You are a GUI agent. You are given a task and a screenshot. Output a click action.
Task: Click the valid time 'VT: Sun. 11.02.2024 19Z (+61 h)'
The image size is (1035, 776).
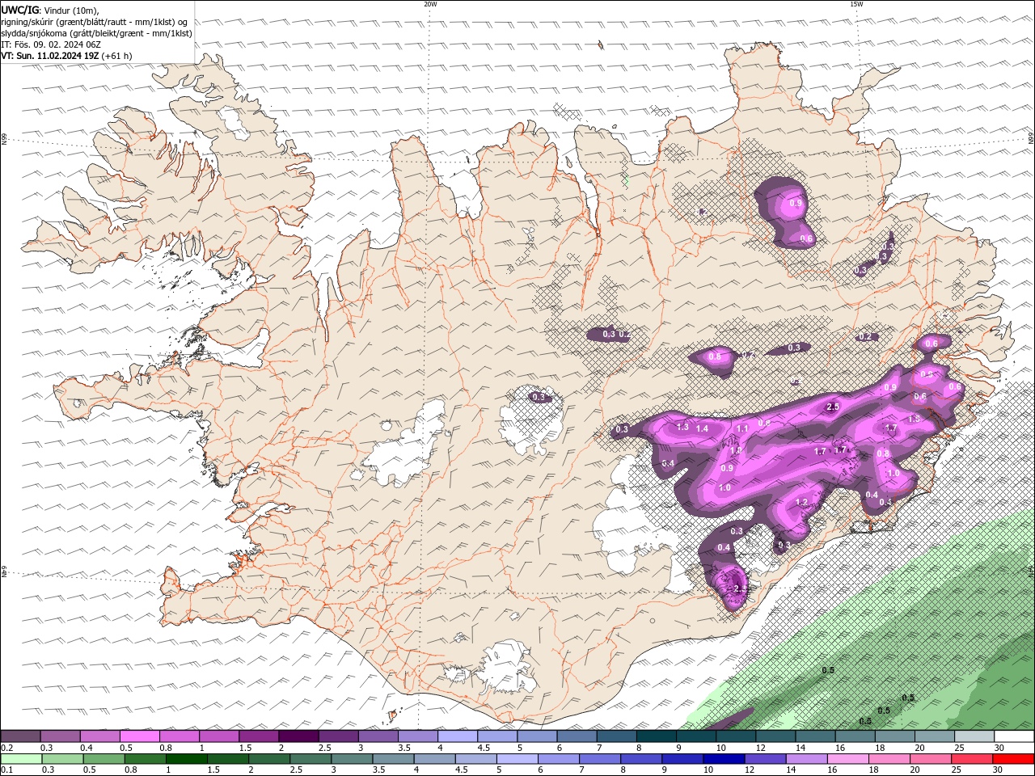(x=66, y=56)
